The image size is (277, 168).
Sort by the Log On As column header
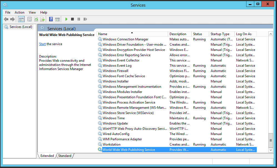(246, 34)
